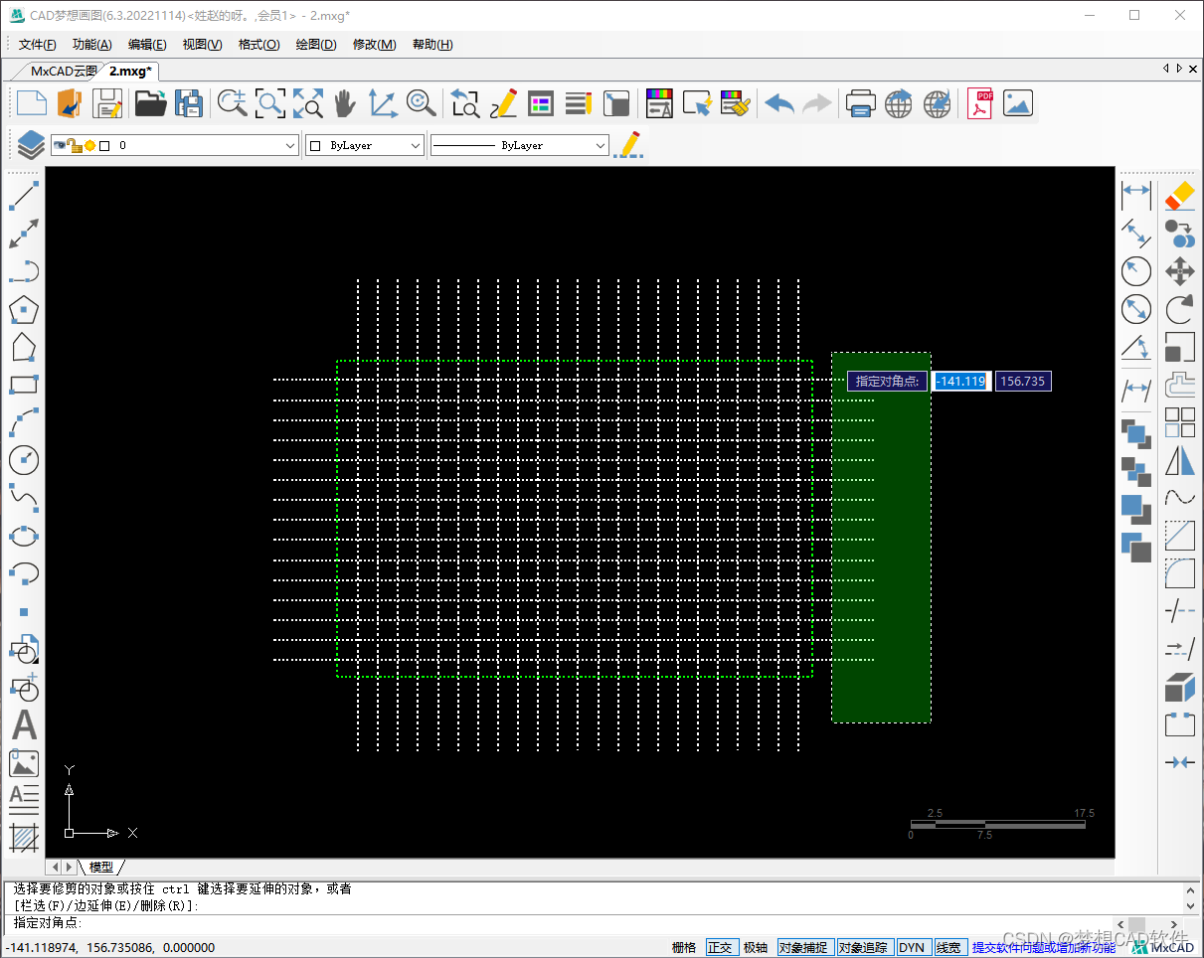Print the current drawing
The width and height of the screenshot is (1204, 958).
pyautogui.click(x=860, y=103)
